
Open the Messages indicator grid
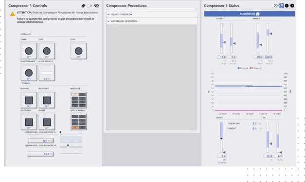(79, 100)
